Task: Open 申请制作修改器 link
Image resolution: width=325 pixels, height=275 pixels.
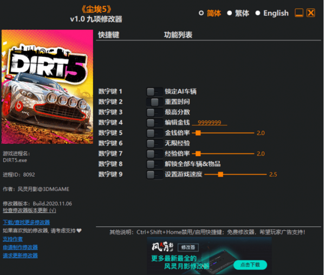Action: point(20,247)
